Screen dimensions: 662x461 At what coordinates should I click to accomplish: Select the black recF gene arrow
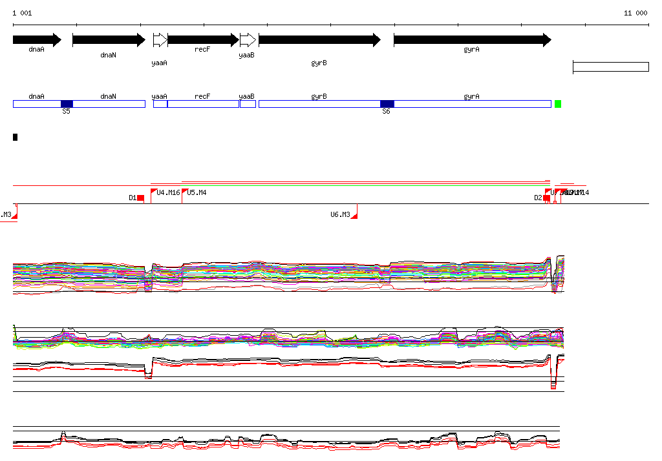pos(204,40)
